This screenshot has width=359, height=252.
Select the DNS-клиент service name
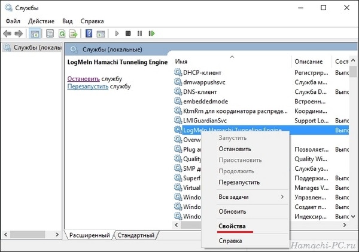pos(200,92)
